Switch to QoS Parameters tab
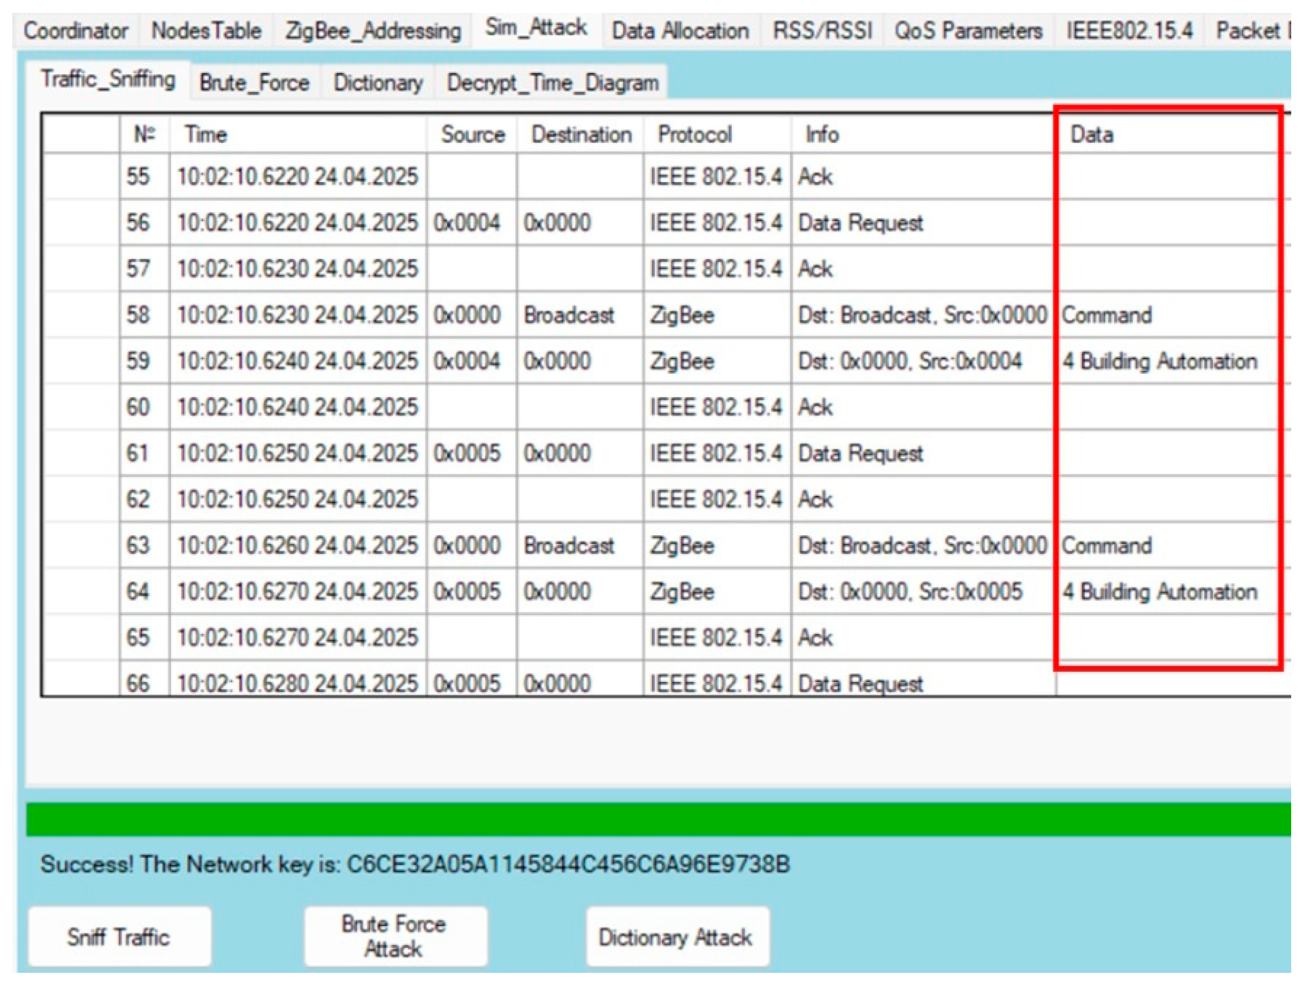 (969, 31)
